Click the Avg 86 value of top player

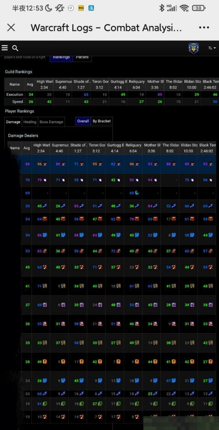28,164
